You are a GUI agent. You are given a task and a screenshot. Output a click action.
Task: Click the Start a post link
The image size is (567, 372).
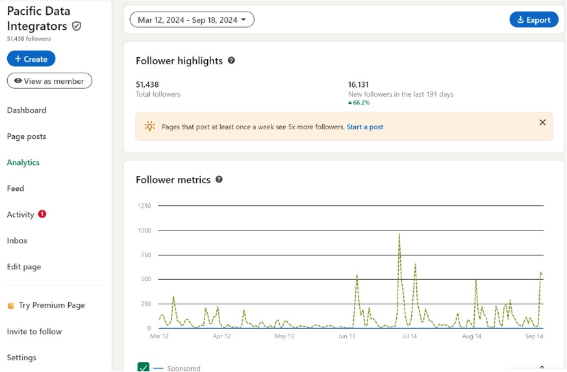point(365,127)
